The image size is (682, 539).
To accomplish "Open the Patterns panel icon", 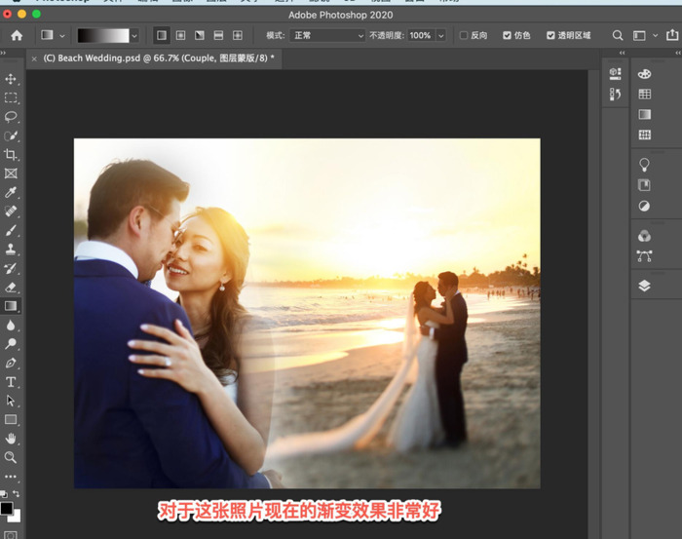I will [x=645, y=135].
